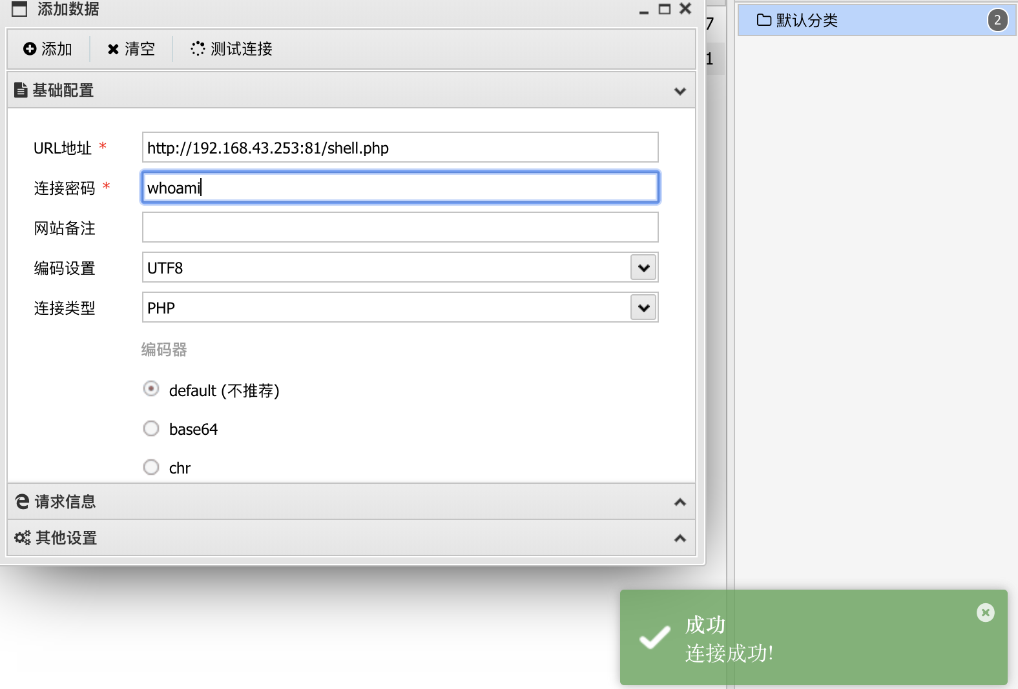1018x689 pixels.
Task: Choose the chr encoder radio button
Action: coord(151,467)
